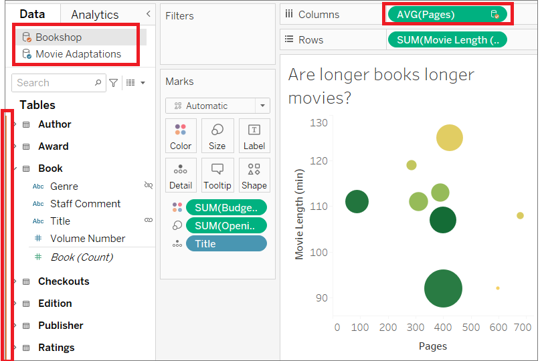Collapse the Data pane with the arrow
Viewport: 542px width, 361px height.
pos(148,14)
